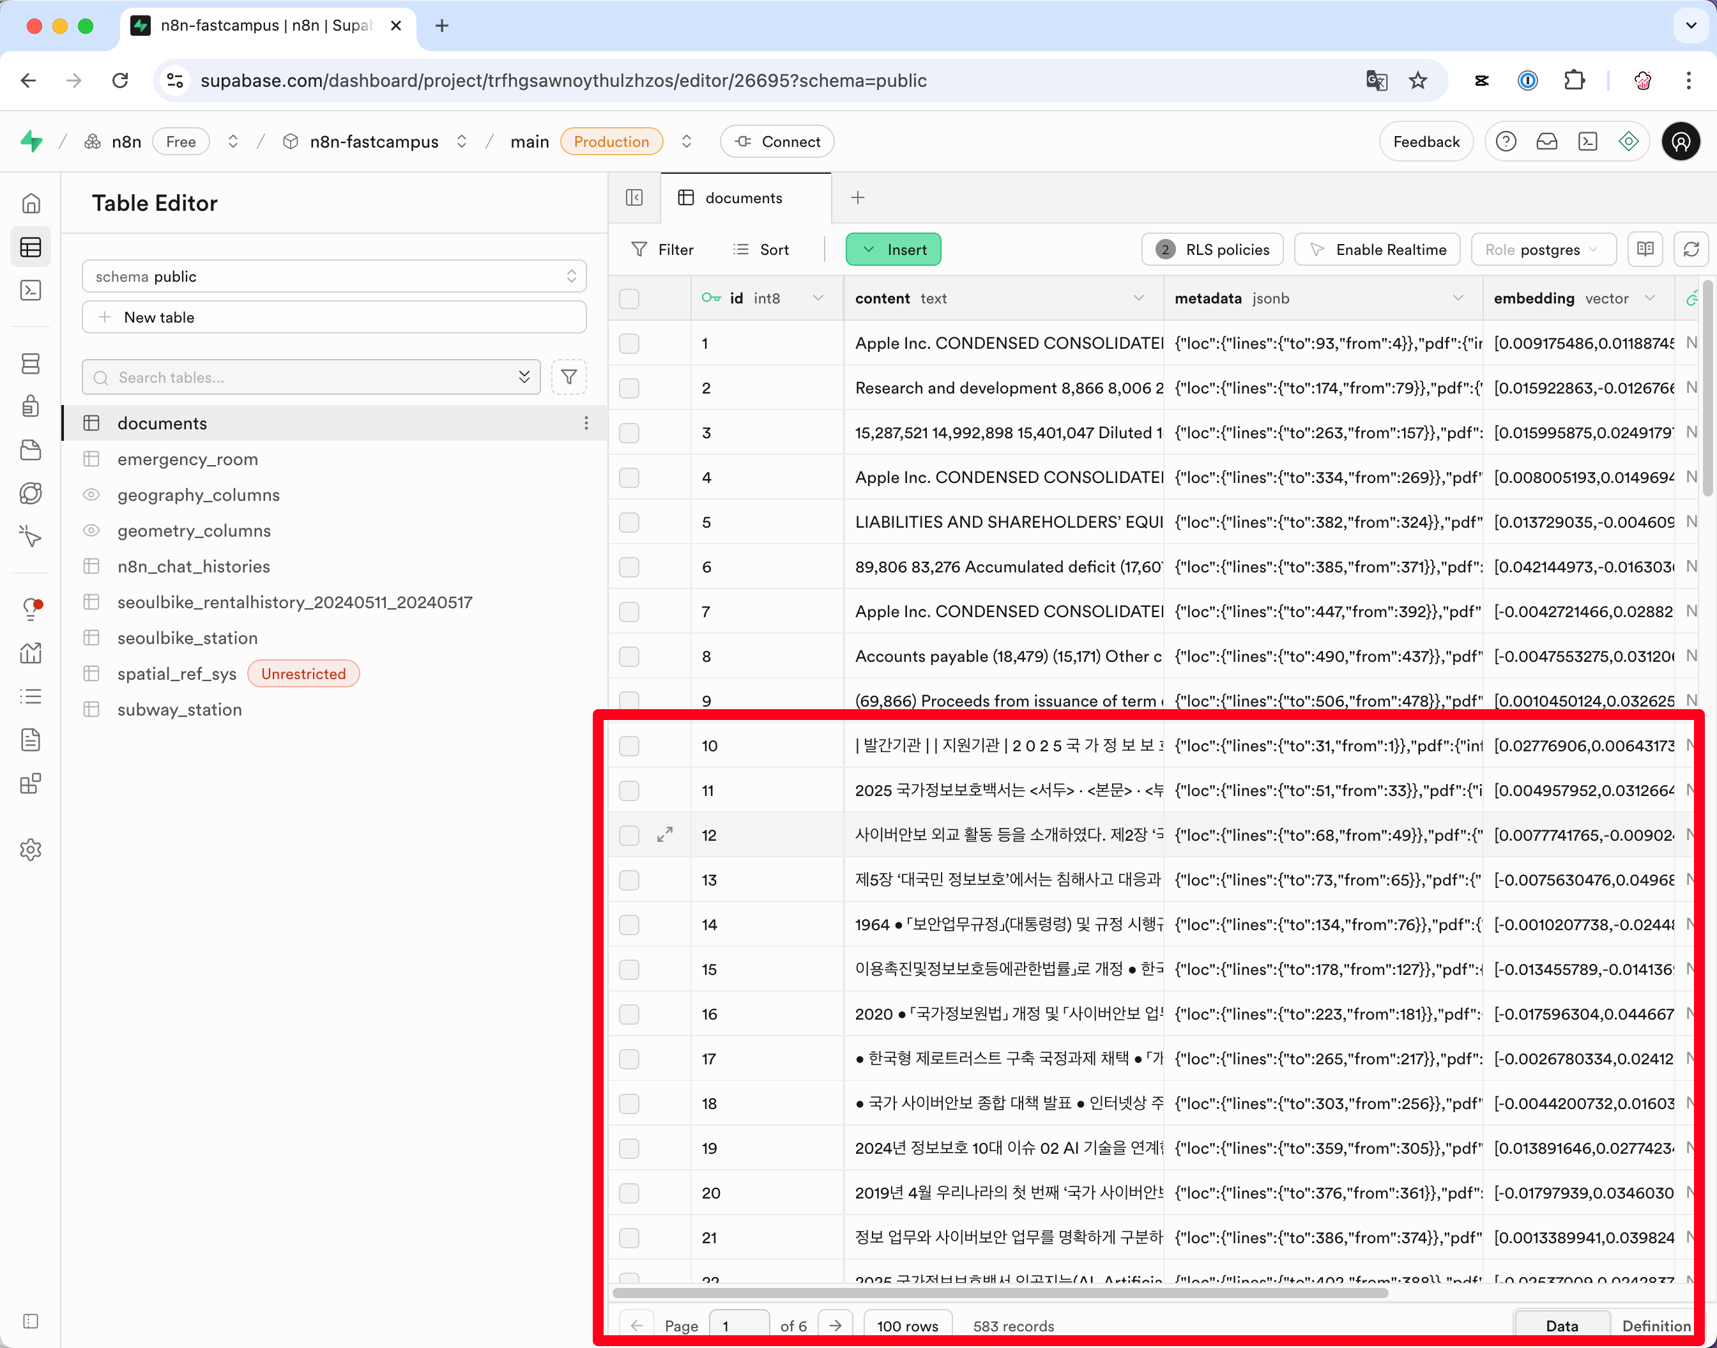Expand row 12 detail arrow icon
Viewport: 1717px width, 1348px height.
click(x=665, y=835)
